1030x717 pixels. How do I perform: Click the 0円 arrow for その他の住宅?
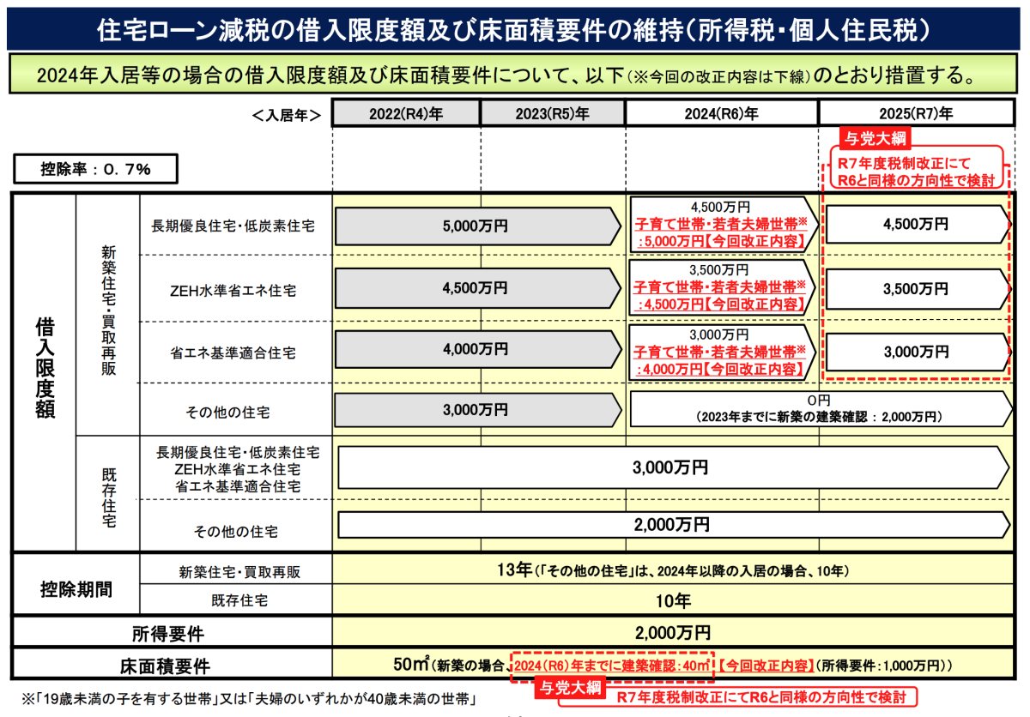pos(818,408)
